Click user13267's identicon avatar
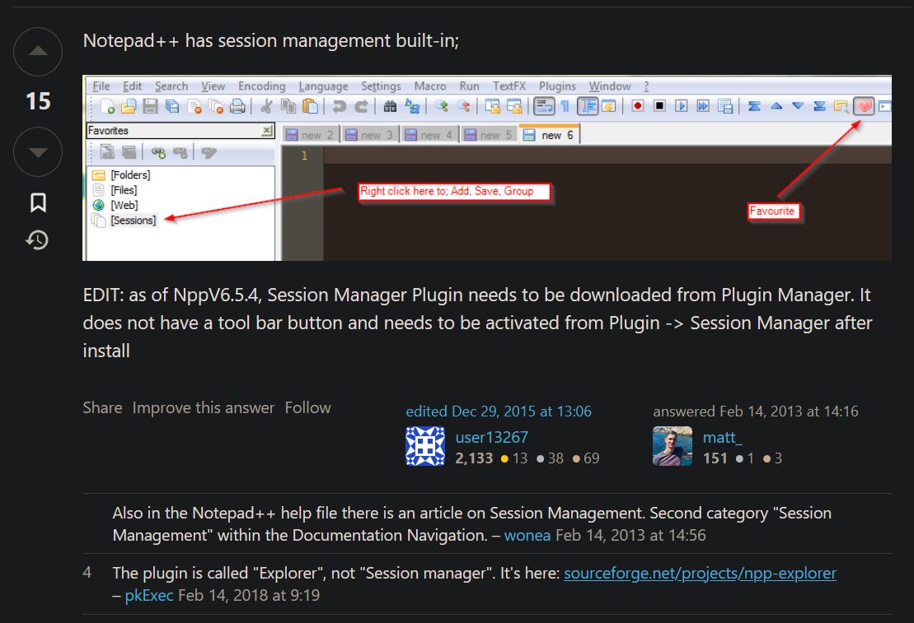This screenshot has height=623, width=914. (425, 446)
